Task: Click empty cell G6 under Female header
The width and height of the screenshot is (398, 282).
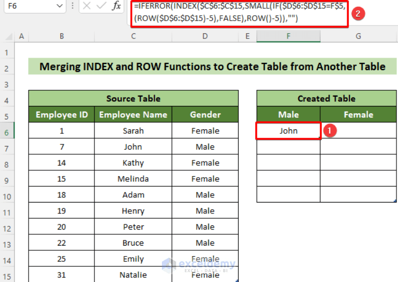Action: point(358,131)
